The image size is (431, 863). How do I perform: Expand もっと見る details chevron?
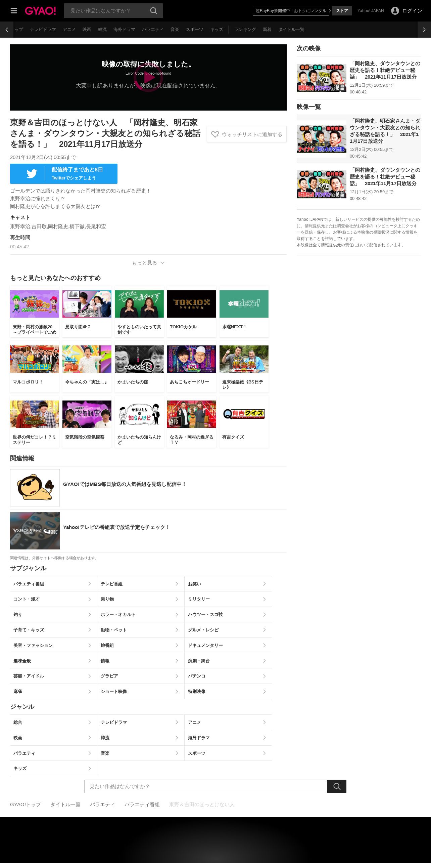162,263
